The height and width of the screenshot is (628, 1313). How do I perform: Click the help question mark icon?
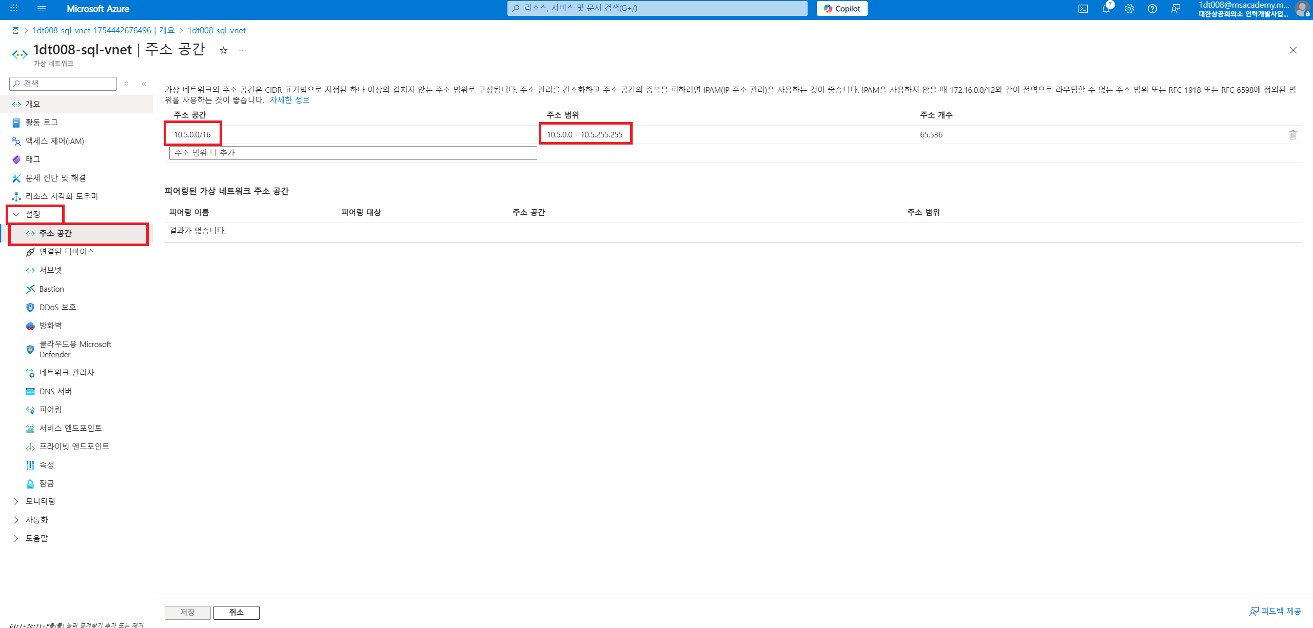point(1152,9)
